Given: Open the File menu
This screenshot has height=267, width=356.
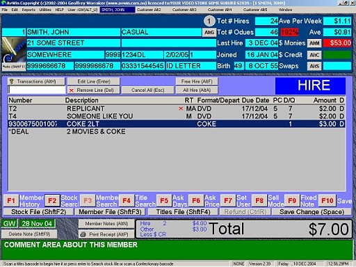Looking at the screenshot, I should coord(5,10).
